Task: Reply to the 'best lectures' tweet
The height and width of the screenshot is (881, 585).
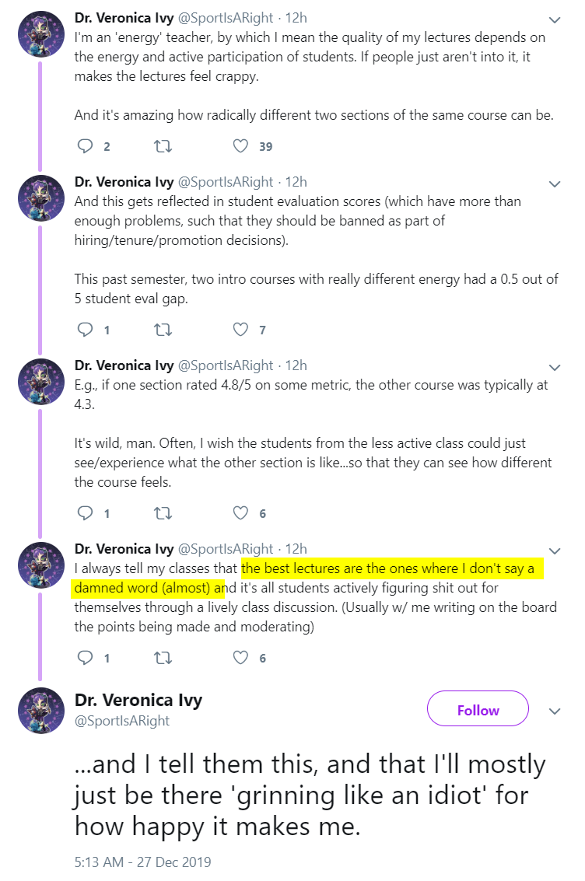Action: tap(86, 658)
